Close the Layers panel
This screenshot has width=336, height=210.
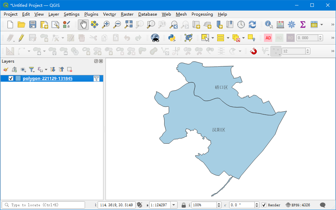click(x=101, y=61)
